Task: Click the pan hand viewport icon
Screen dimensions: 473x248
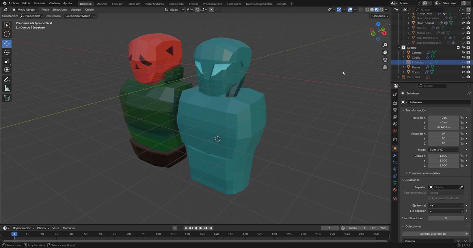Action: click(385, 52)
